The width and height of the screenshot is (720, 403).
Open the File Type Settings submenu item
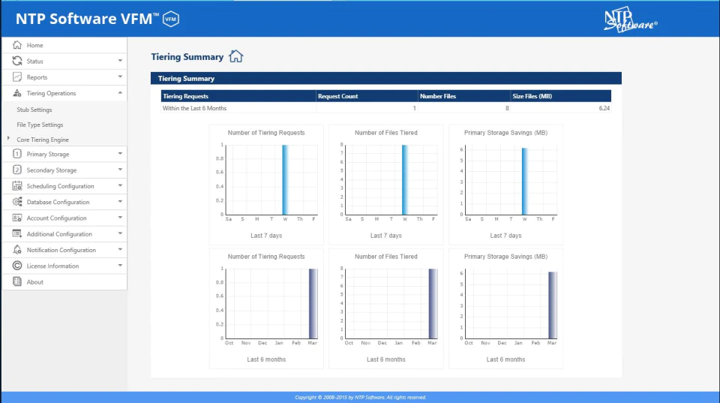(40, 125)
